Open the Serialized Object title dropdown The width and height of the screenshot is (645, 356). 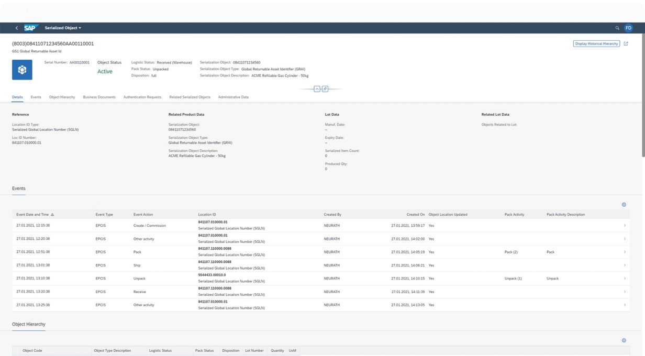point(63,28)
